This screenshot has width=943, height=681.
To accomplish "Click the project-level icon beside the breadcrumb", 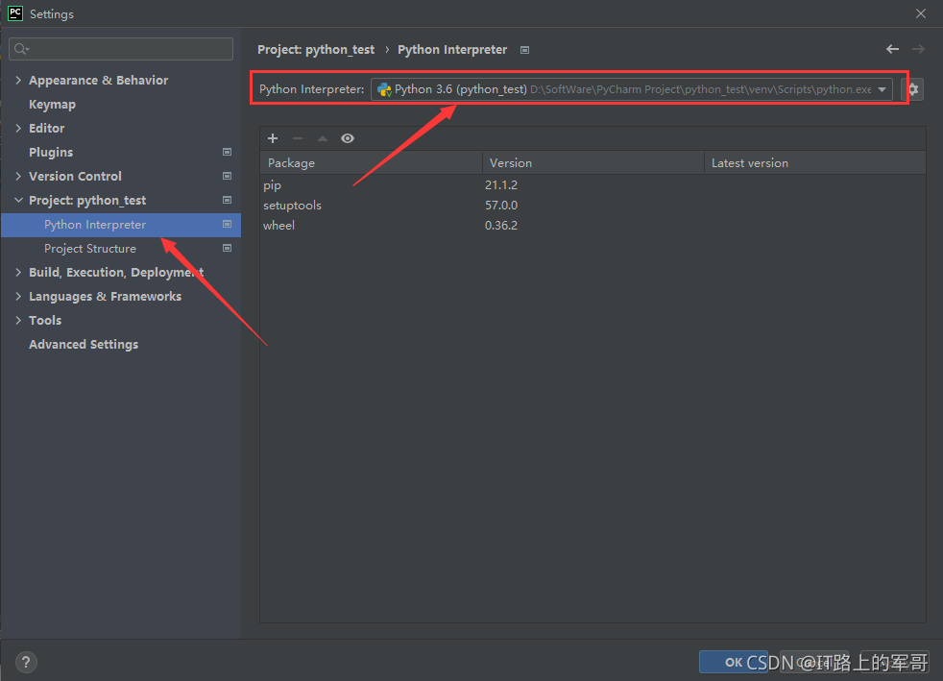I will click(525, 50).
